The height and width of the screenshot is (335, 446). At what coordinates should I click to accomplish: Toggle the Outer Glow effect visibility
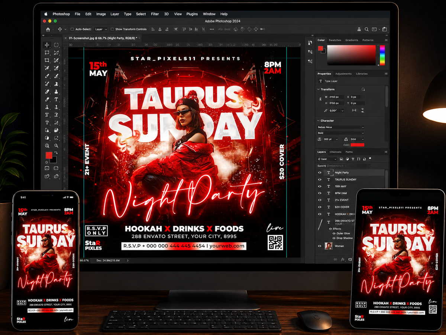pos(334,233)
